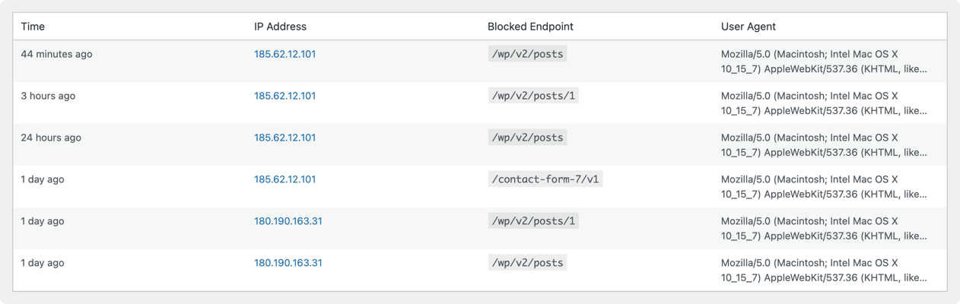Open the 180.190.163.31 link in the last row

(x=288, y=264)
